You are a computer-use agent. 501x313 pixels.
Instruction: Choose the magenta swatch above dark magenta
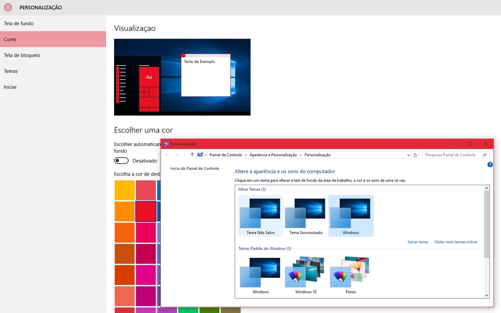point(146,275)
